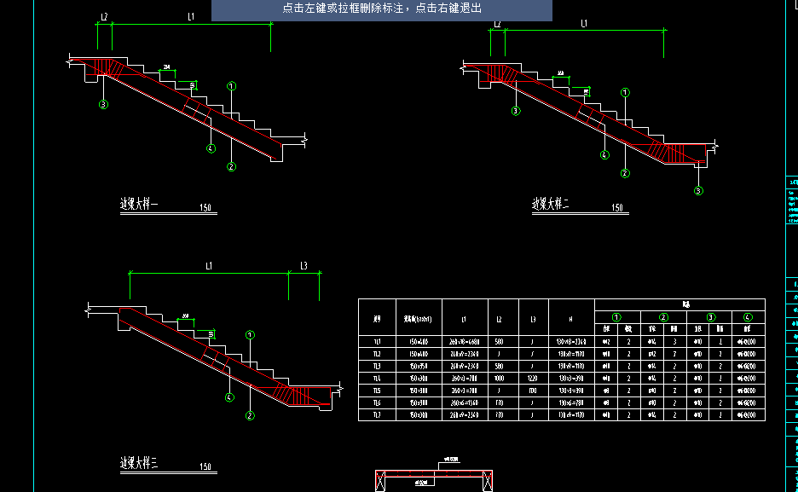Image resolution: width=798 pixels, height=492 pixels.
Task: Select the TL4 cell in the table
Action: point(377,379)
